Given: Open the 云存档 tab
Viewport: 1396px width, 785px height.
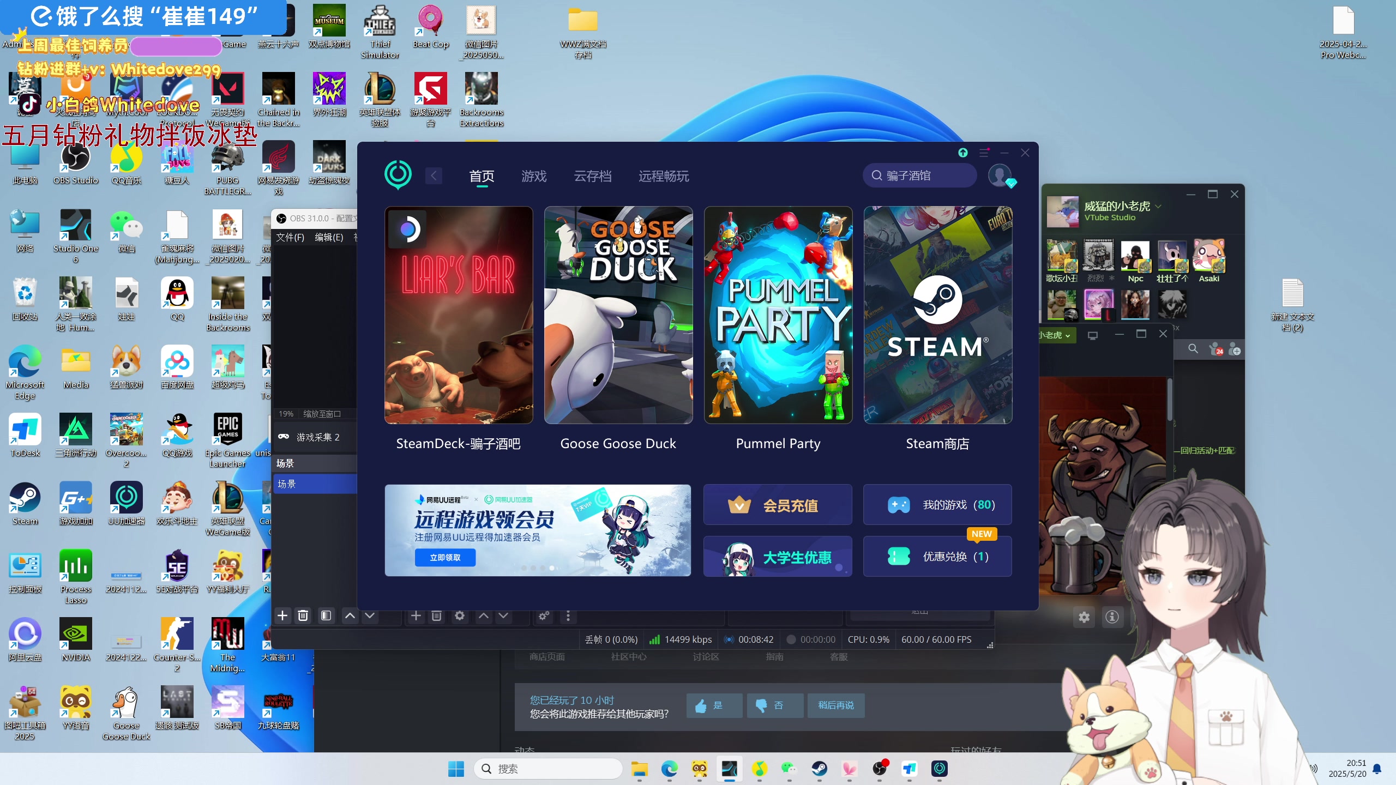Looking at the screenshot, I should [593, 176].
